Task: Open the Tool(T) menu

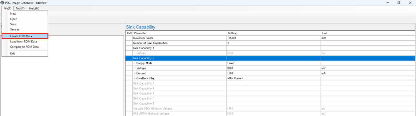Action: 20,8
